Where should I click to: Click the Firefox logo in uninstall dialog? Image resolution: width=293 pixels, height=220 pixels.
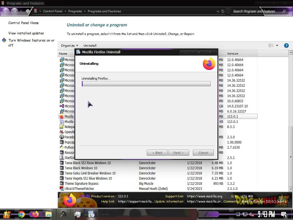point(209,64)
